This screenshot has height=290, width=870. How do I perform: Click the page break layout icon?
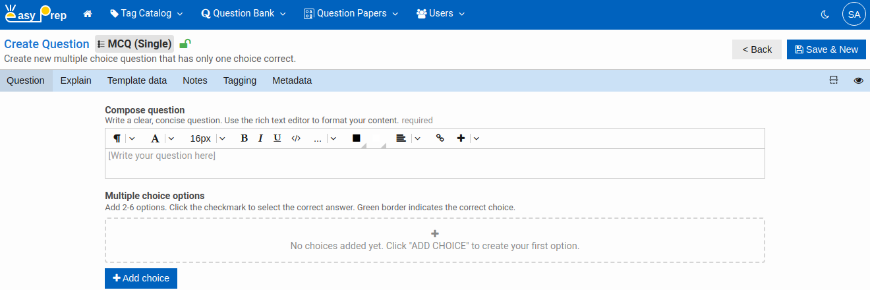tap(834, 80)
